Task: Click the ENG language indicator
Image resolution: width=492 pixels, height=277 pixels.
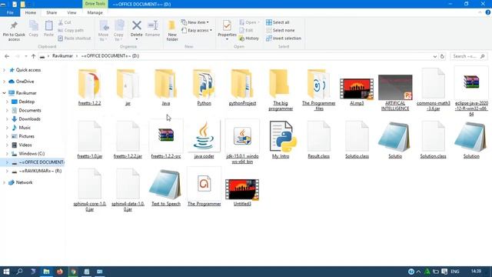Action: click(455, 272)
